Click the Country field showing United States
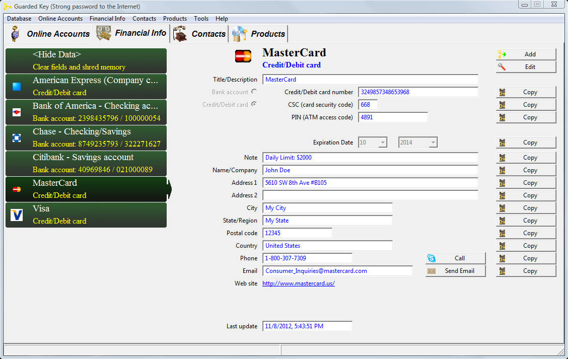The width and height of the screenshot is (568, 359). pos(327,246)
